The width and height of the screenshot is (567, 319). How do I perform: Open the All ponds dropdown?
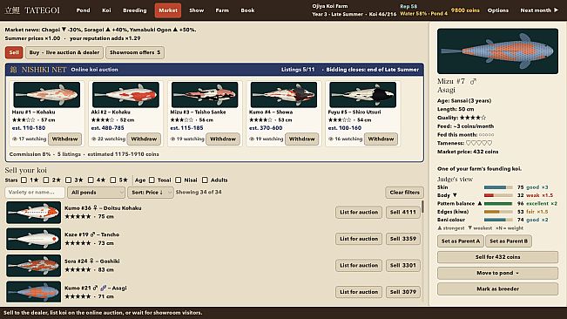(x=96, y=193)
